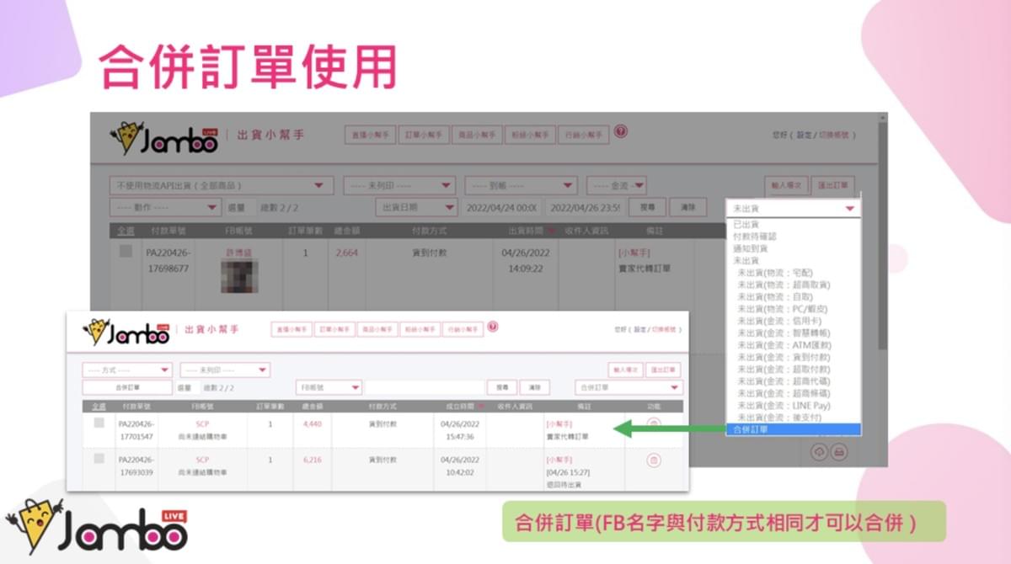Screen dimensions: 1011x564
Task: Tick checkbox for order PA220426-17701547
Action: [x=99, y=423]
